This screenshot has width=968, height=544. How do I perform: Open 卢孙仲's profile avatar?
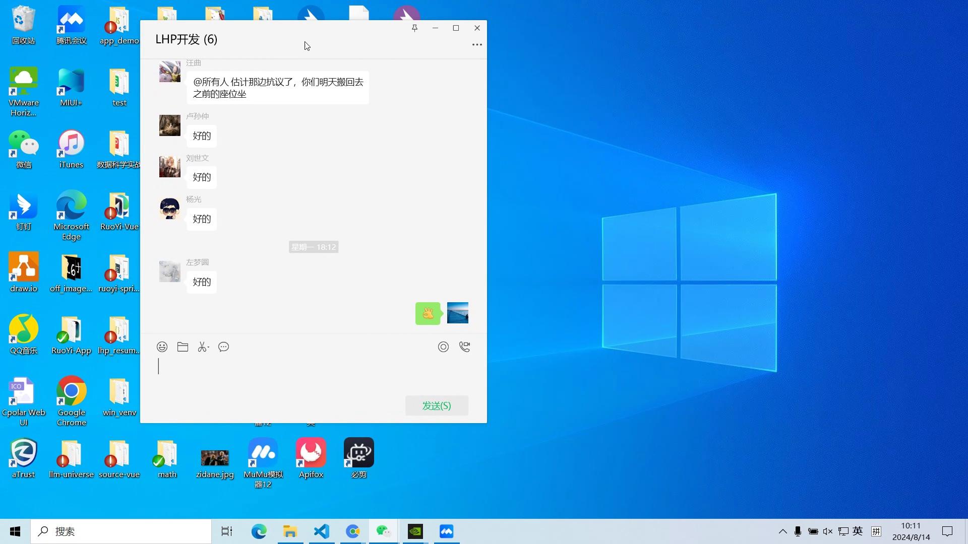tap(170, 125)
